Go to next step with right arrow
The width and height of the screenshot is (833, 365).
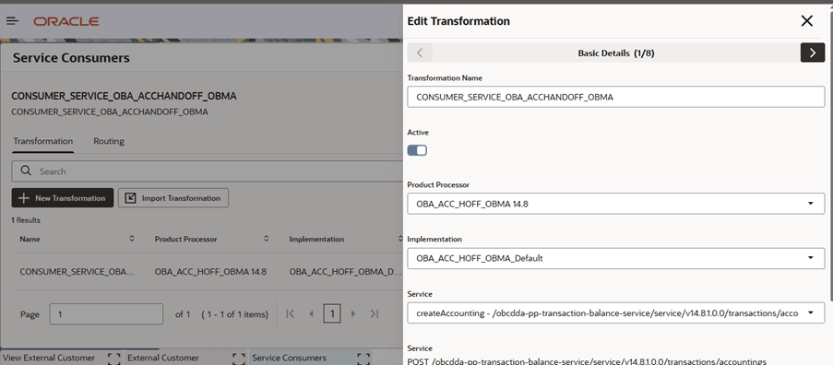(813, 53)
